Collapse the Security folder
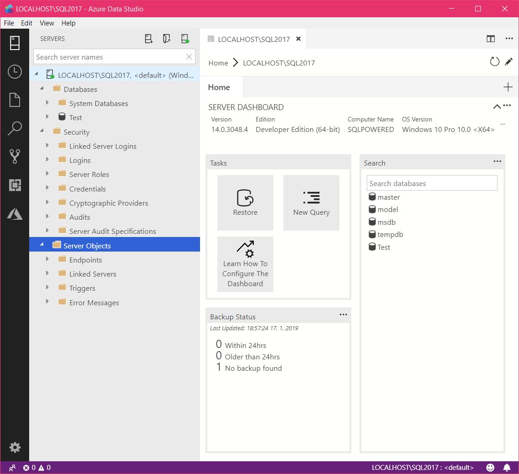This screenshot has width=519, height=474. coord(42,131)
